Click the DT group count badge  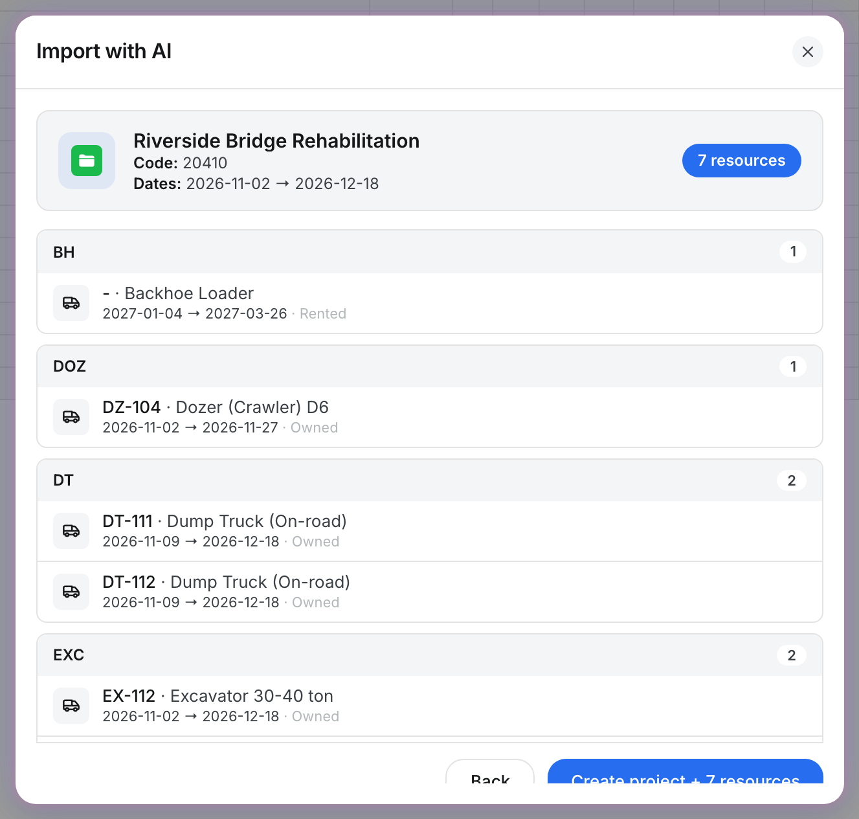coord(792,480)
